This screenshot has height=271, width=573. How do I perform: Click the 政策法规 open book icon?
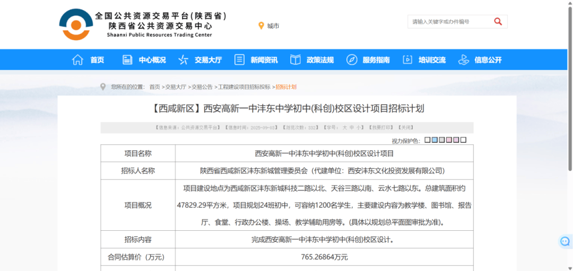[x=296, y=60]
